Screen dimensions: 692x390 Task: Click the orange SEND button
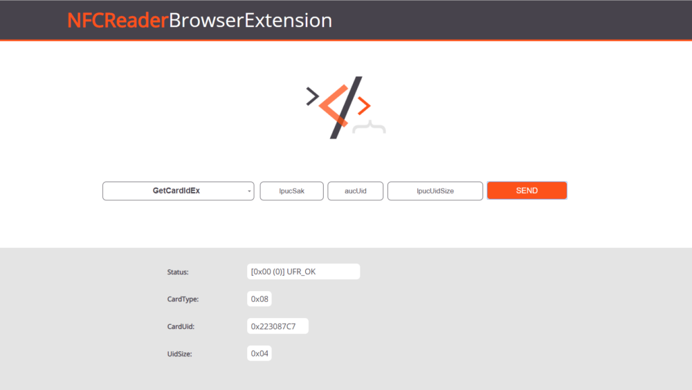(527, 190)
